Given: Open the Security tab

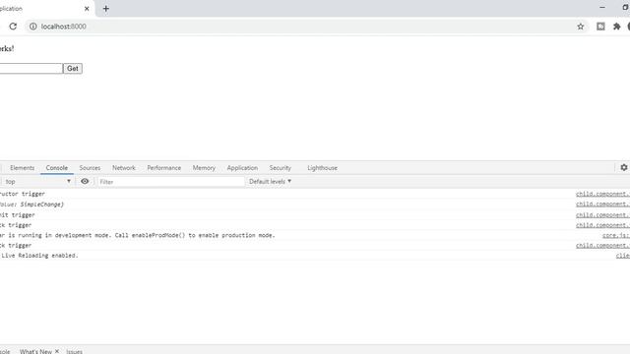Looking at the screenshot, I should point(280,168).
